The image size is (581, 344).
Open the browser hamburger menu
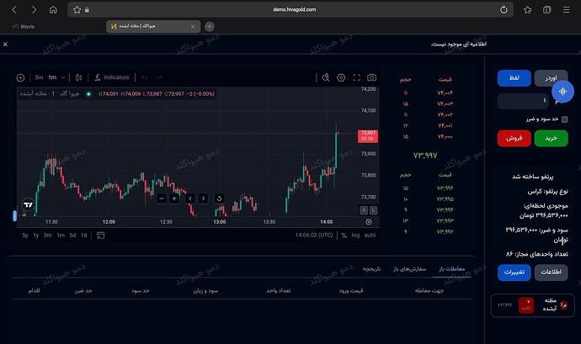567,9
